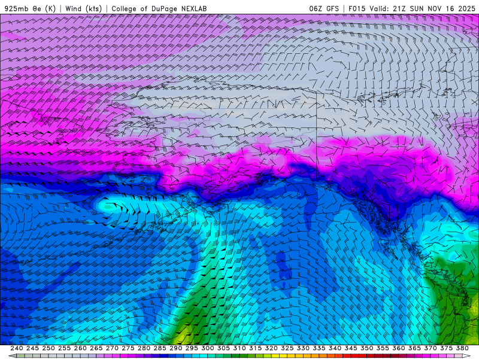Click the 'F015' forecast hour label
Screen dimensions: 479x359
pos(357,8)
